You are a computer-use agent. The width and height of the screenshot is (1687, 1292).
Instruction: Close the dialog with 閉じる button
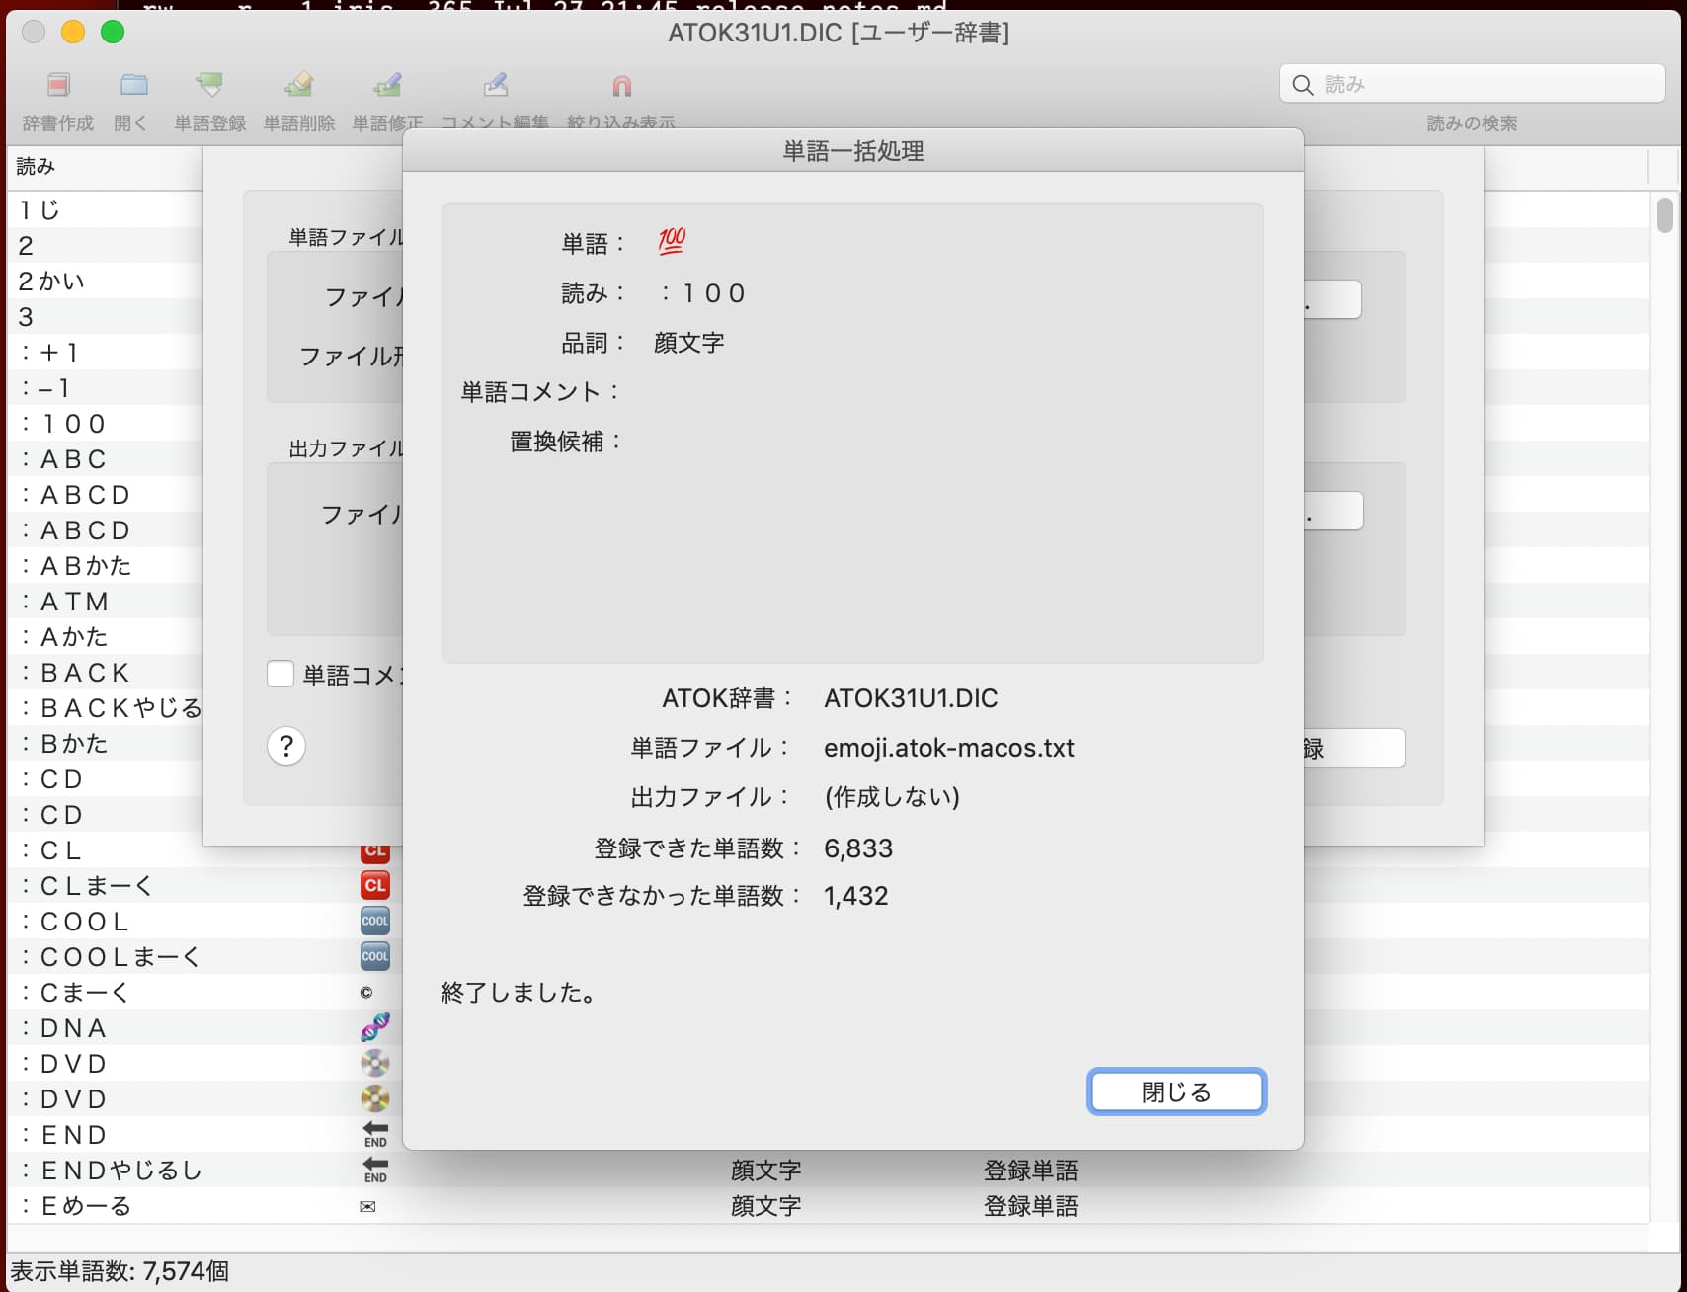tap(1176, 1091)
